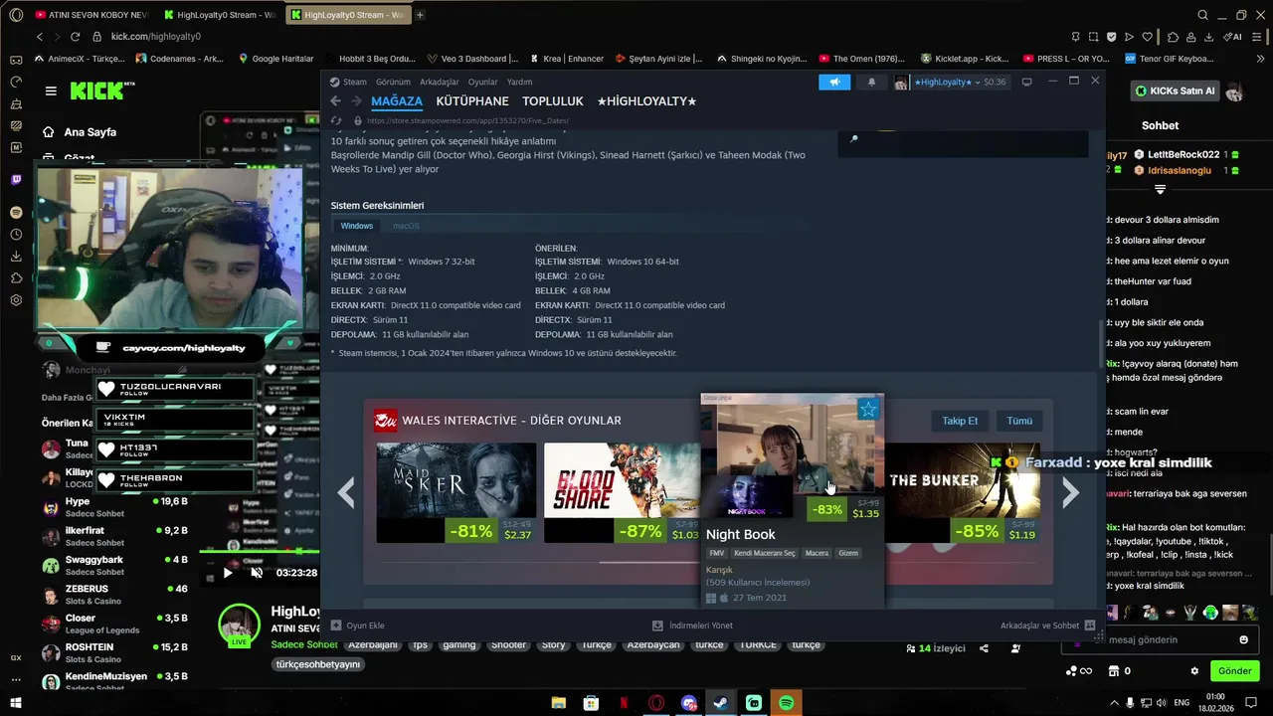Click the Tümü button

pos(1019,421)
